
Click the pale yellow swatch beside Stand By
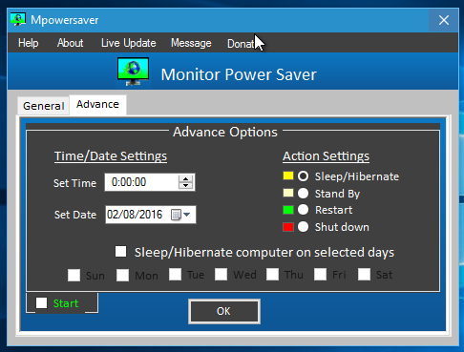[288, 193]
